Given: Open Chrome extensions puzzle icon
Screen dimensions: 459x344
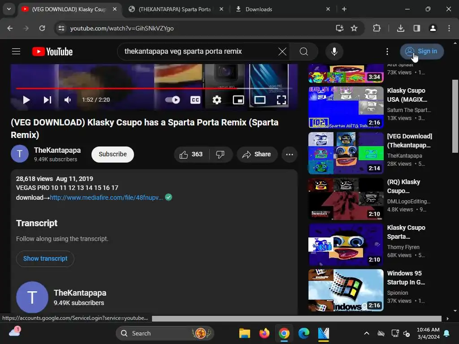Looking at the screenshot, I should pos(377,28).
